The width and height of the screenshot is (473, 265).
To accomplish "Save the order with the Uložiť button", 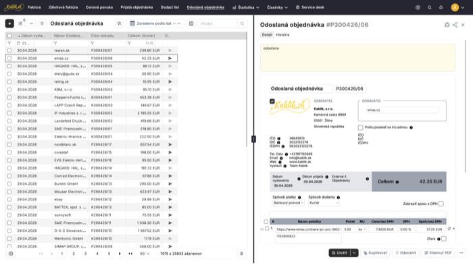I will pos(340,253).
